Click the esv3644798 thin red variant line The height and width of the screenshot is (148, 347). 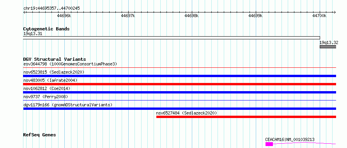pyautogui.click(x=180, y=68)
